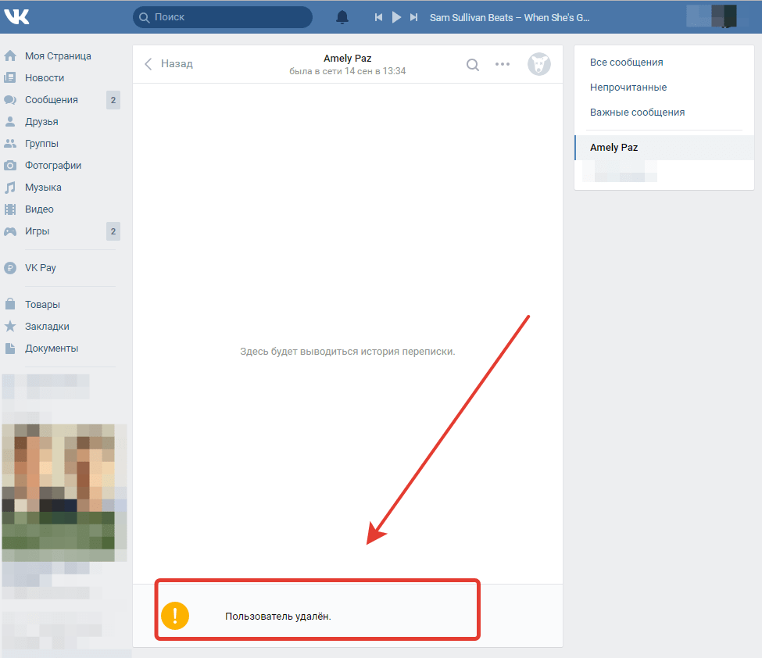Select the Amely Paz conversation tab
The height and width of the screenshot is (658, 762).
tap(664, 147)
